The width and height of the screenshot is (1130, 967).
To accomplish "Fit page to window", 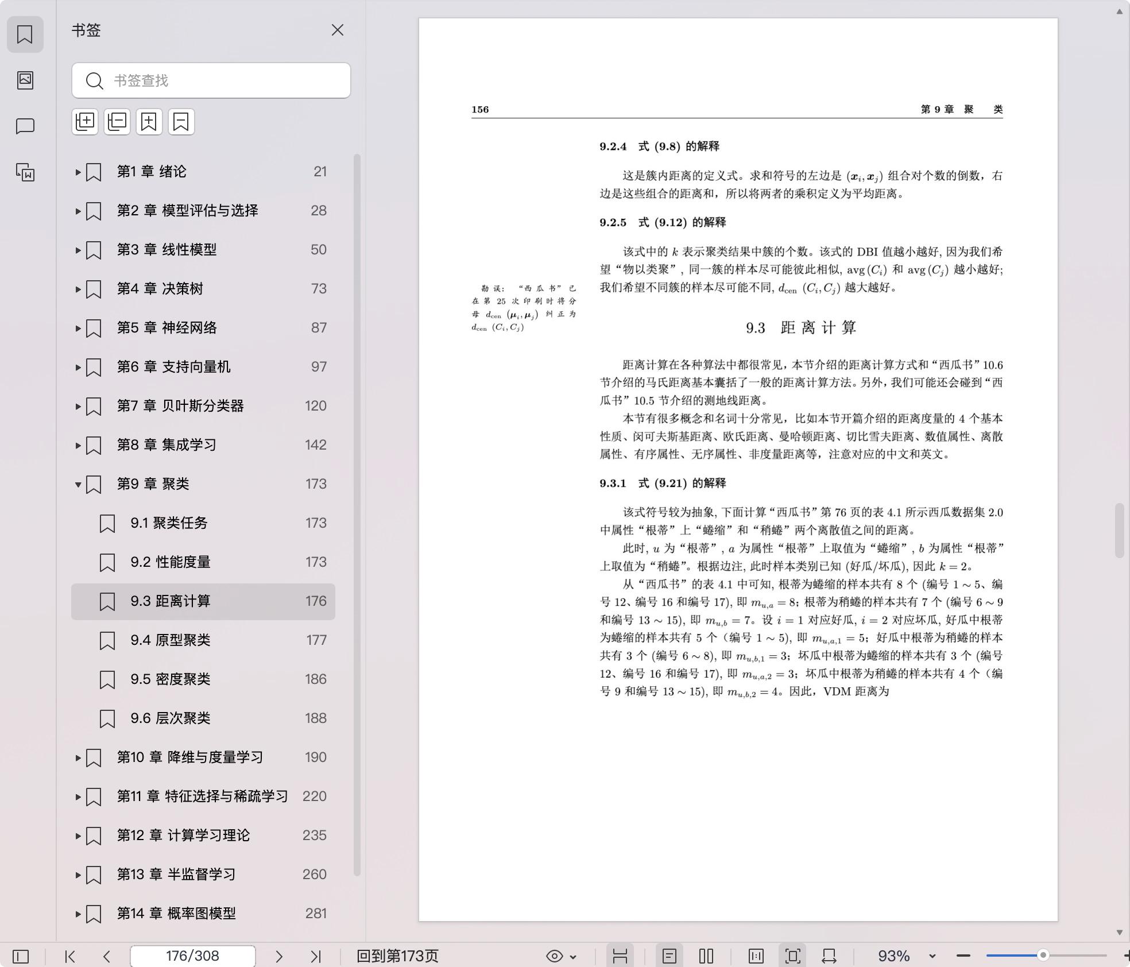I will point(793,956).
